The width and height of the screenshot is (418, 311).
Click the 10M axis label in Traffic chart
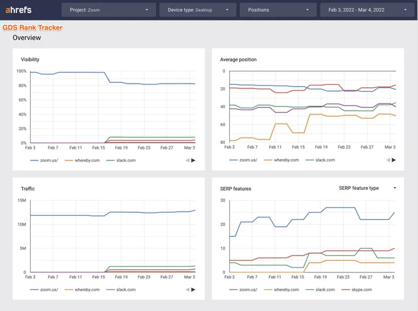pos(22,224)
